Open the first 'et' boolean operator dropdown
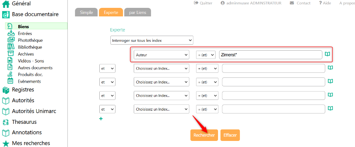Screen dimensions: 355x147 (x=107, y=69)
